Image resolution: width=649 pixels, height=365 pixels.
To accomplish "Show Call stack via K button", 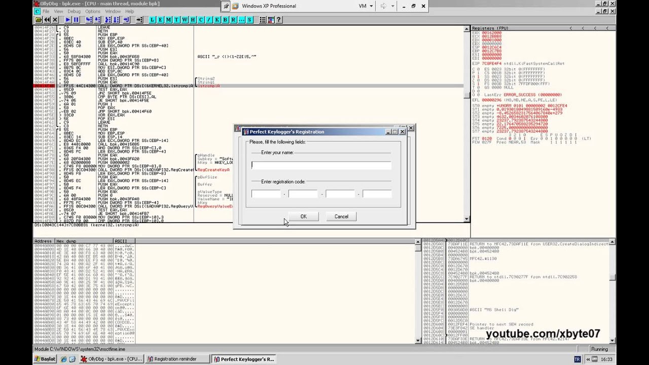I will [x=217, y=20].
